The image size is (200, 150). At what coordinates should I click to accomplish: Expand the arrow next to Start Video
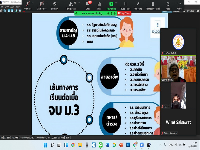[x=47, y=3]
